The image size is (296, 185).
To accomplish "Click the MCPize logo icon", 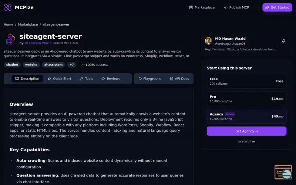I will pos(8,7).
